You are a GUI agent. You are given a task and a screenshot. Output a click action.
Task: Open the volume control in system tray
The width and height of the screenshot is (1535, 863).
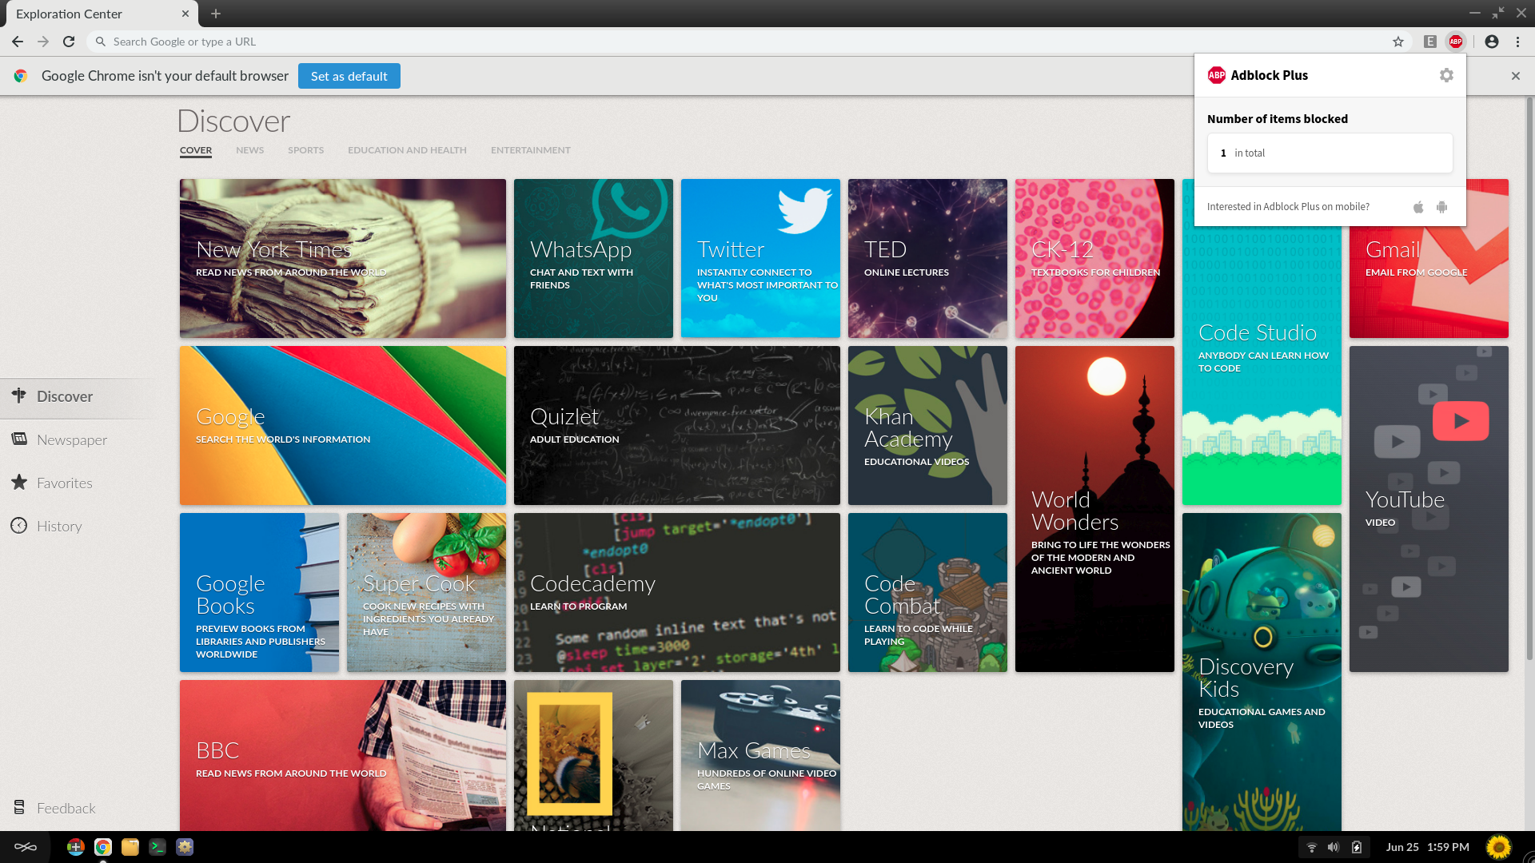point(1334,847)
